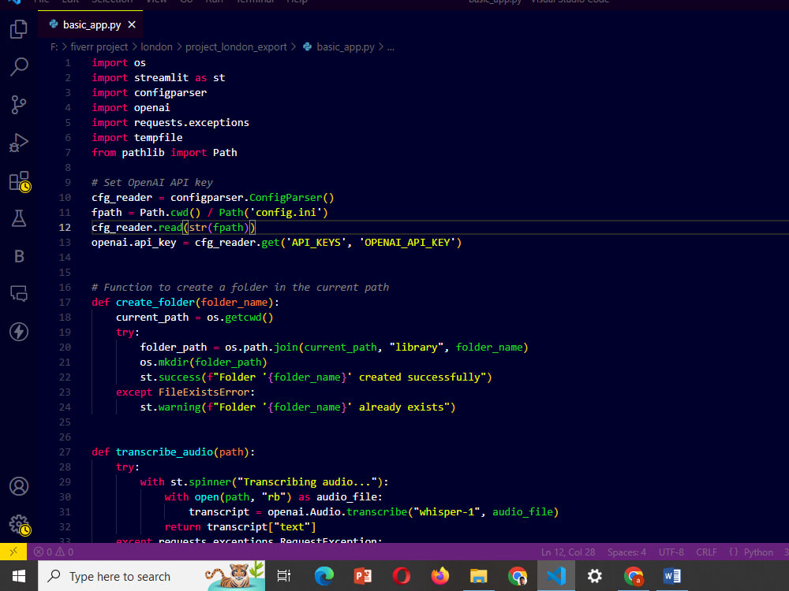Open Run and Debug view
This screenshot has width=789, height=591.
tap(19, 143)
